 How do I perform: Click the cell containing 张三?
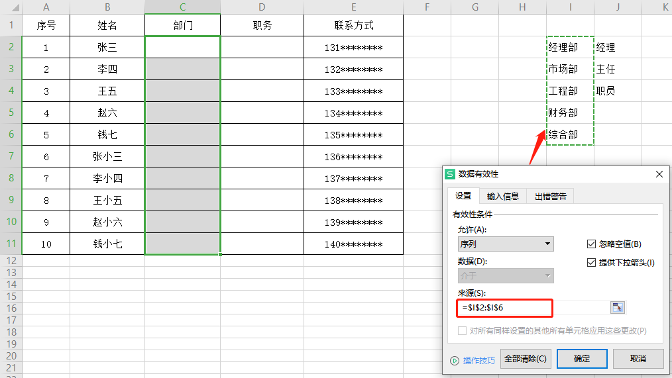point(107,47)
